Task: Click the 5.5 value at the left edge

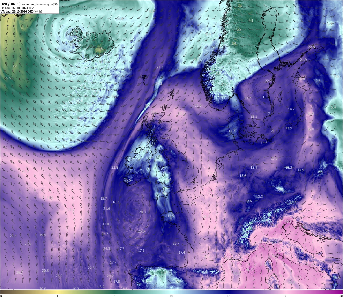Action: tap(9, 78)
